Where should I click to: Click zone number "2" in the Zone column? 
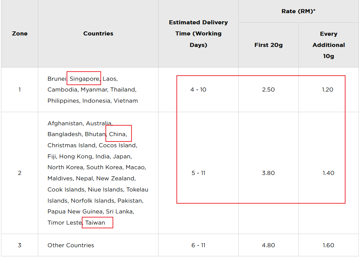(x=20, y=173)
